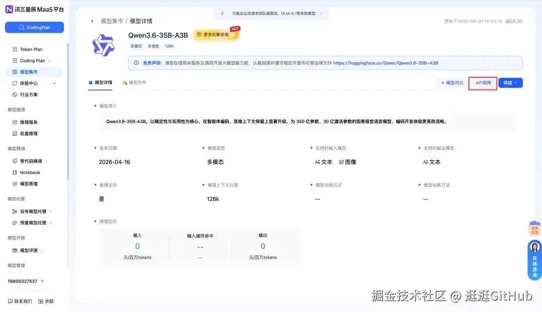Click the 多模态 tag
The height and width of the screenshot is (312, 542).
[x=136, y=46]
